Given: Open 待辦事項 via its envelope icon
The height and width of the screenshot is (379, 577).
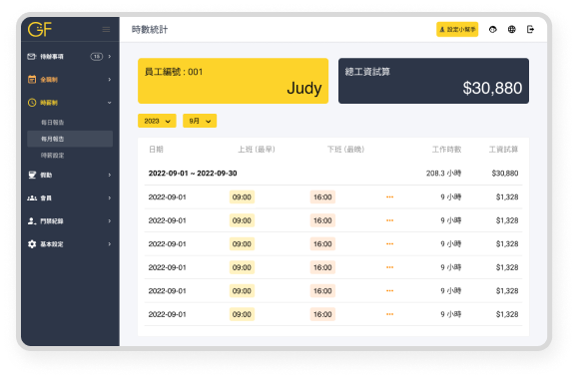Looking at the screenshot, I should (x=32, y=56).
